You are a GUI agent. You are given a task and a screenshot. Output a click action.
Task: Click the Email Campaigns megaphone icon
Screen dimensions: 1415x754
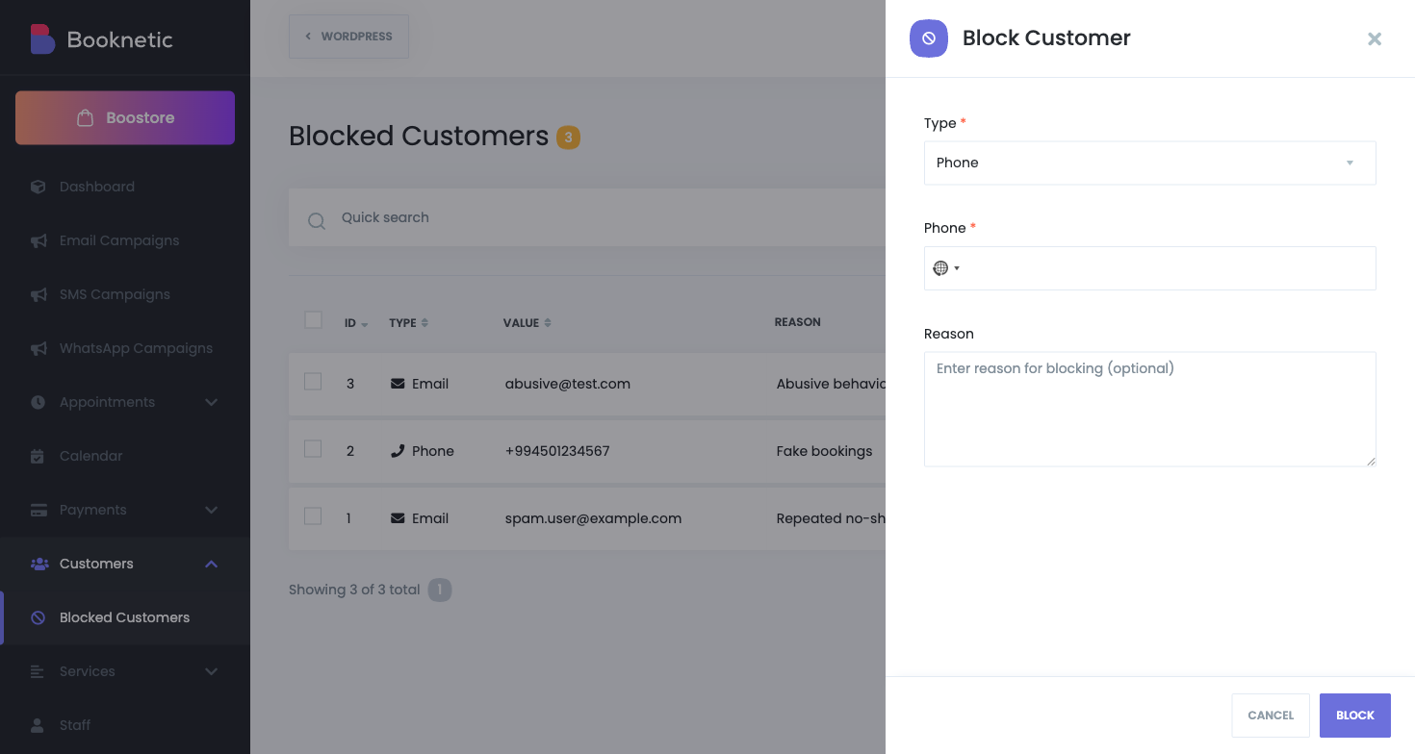pos(39,240)
